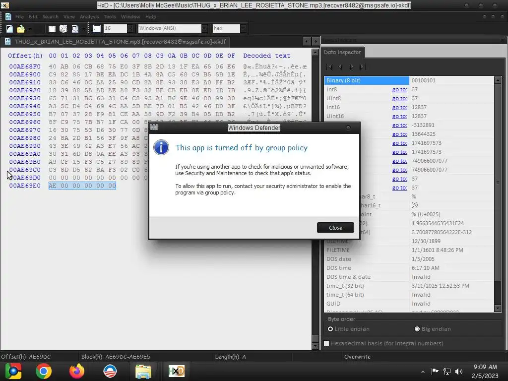Toggle Hexadecimal basis for integral numbers checkbox
This screenshot has height=381, width=508.
326,343
